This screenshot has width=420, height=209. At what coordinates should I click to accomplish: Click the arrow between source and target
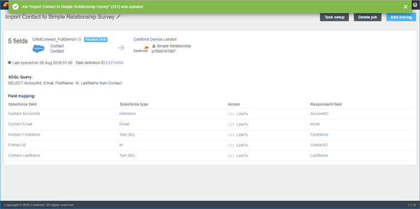pos(121,48)
